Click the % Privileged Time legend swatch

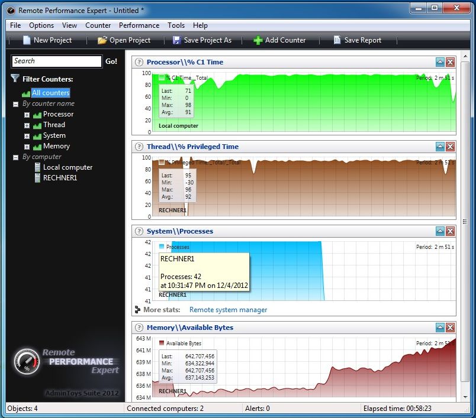tap(162, 162)
